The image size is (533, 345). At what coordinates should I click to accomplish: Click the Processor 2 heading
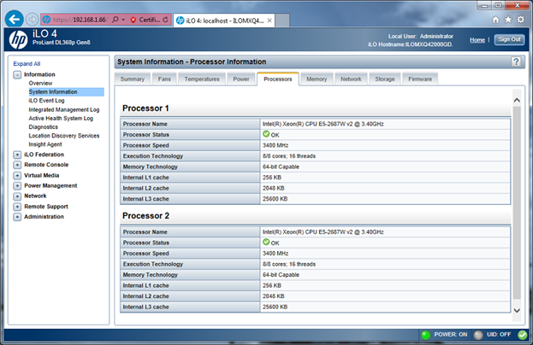click(145, 216)
